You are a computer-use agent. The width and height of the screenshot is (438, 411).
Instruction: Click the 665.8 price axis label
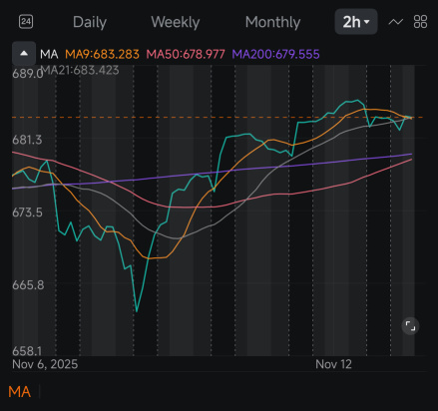28,285
